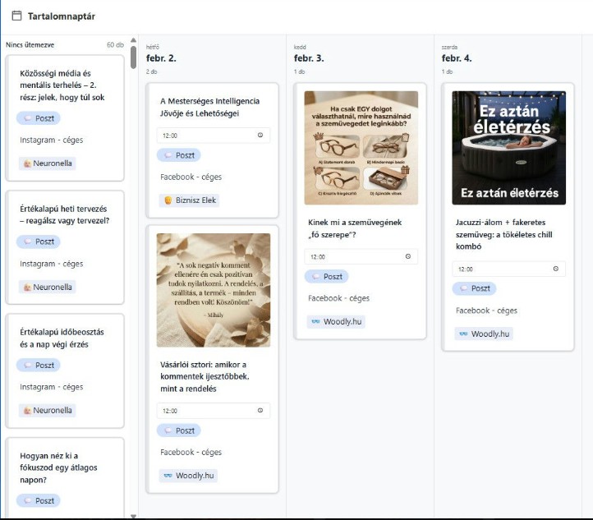
Task: Click the clock icon in the Vásárlói sztori time field
Action: coord(260,410)
